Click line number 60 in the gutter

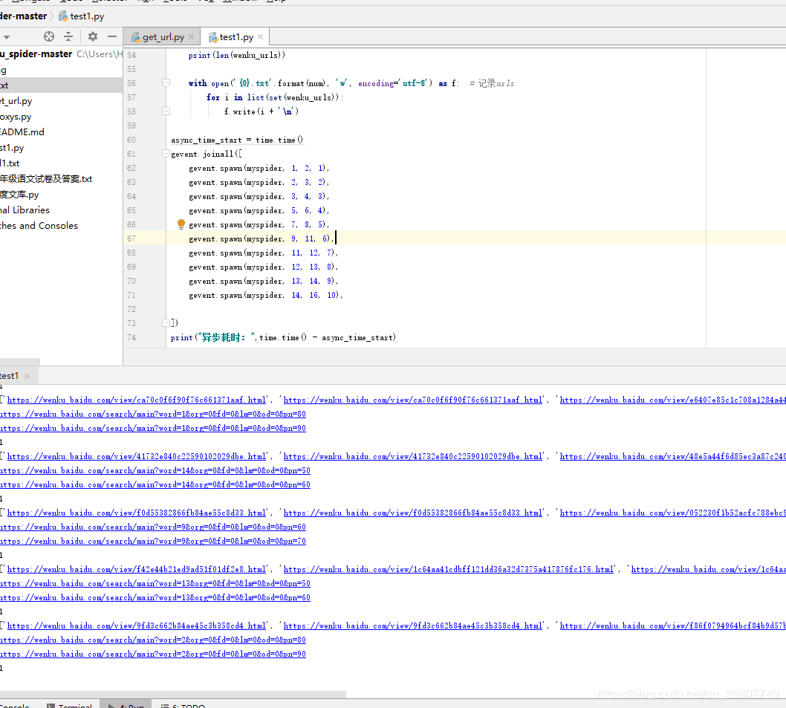coord(131,140)
